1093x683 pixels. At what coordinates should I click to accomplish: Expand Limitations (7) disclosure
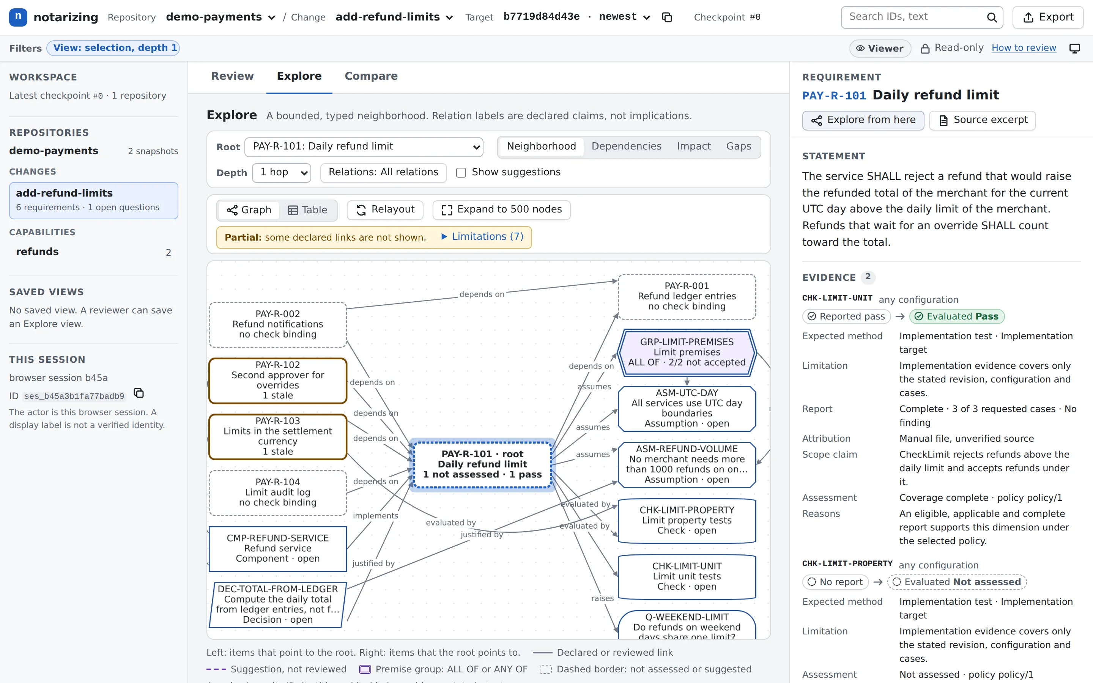[x=482, y=237]
